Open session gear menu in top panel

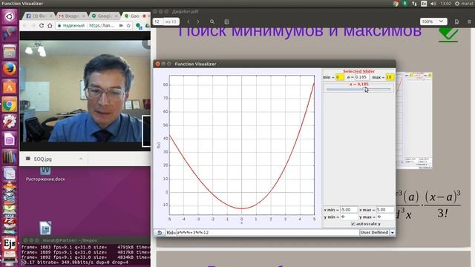pyautogui.click(x=457, y=4)
